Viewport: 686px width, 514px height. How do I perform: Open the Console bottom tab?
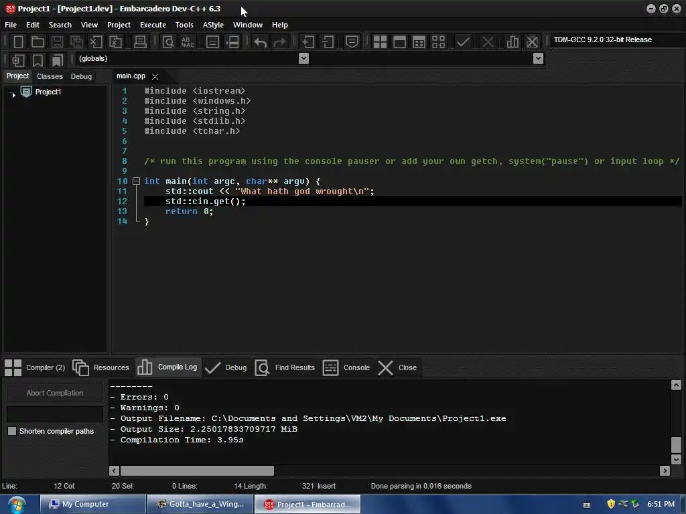point(346,367)
